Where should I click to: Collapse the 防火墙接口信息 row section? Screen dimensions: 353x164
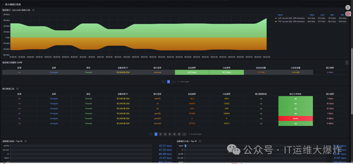(x=3, y=4)
